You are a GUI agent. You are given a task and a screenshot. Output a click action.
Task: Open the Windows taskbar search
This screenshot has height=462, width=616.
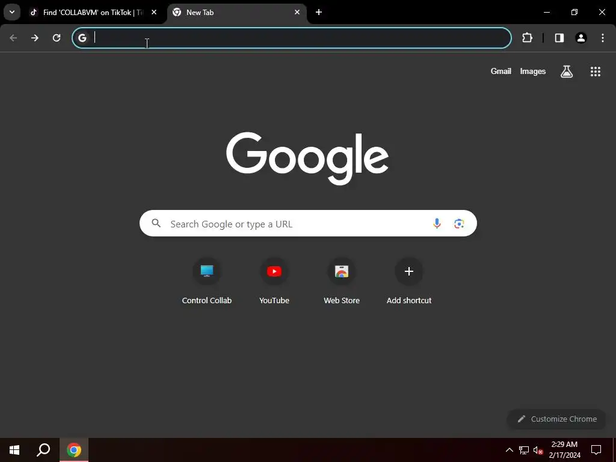click(x=43, y=450)
